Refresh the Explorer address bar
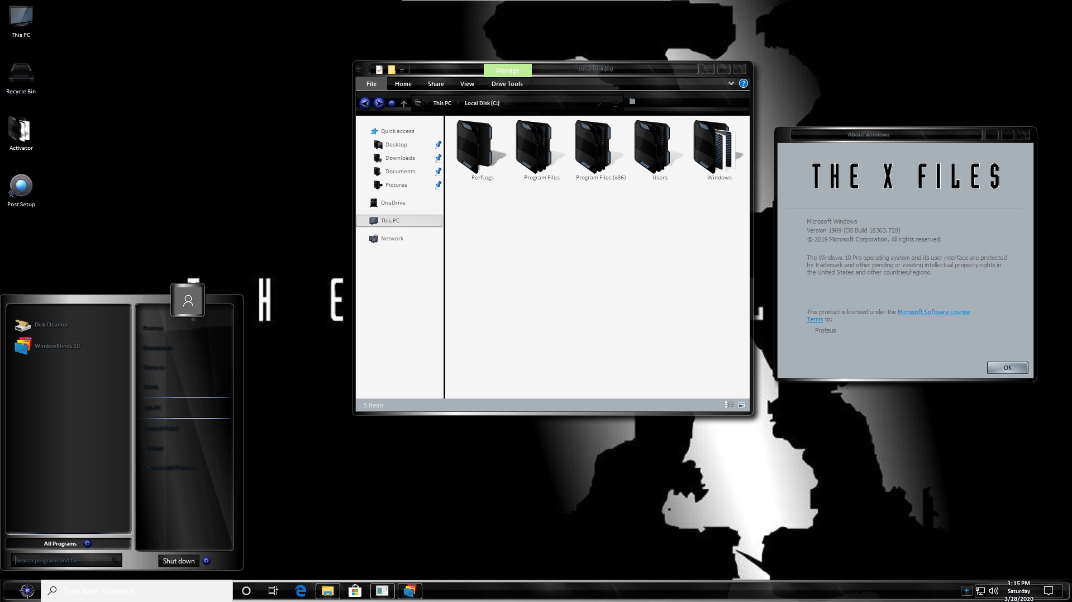Screen dimensions: 1072x602 pos(615,103)
